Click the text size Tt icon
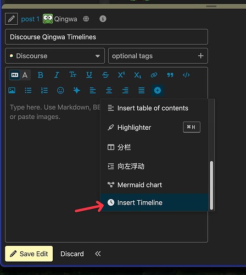The height and width of the screenshot is (275, 246). [73, 75]
